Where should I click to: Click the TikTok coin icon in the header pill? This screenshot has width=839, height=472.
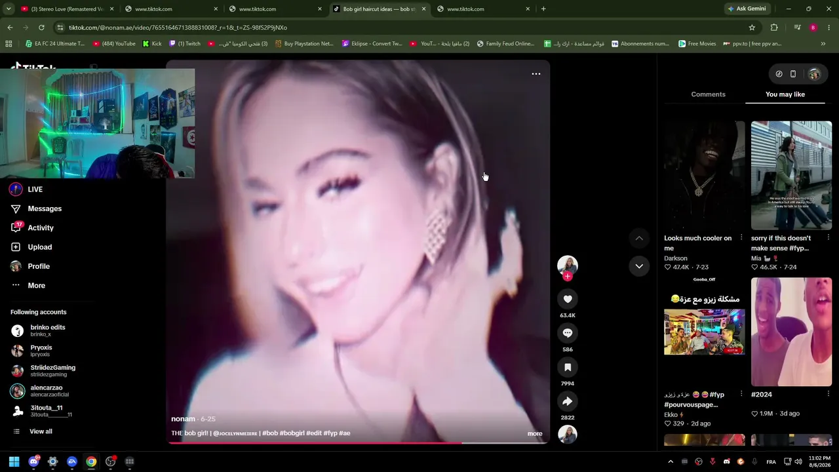tap(779, 74)
